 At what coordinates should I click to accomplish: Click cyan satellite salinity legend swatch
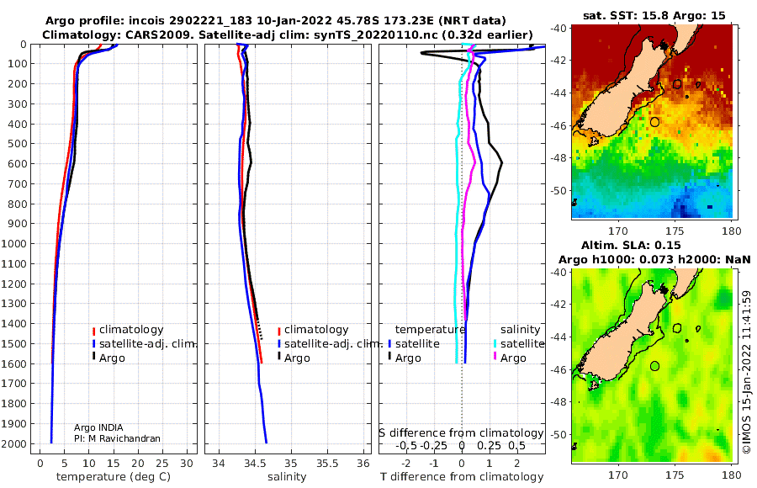coord(495,344)
